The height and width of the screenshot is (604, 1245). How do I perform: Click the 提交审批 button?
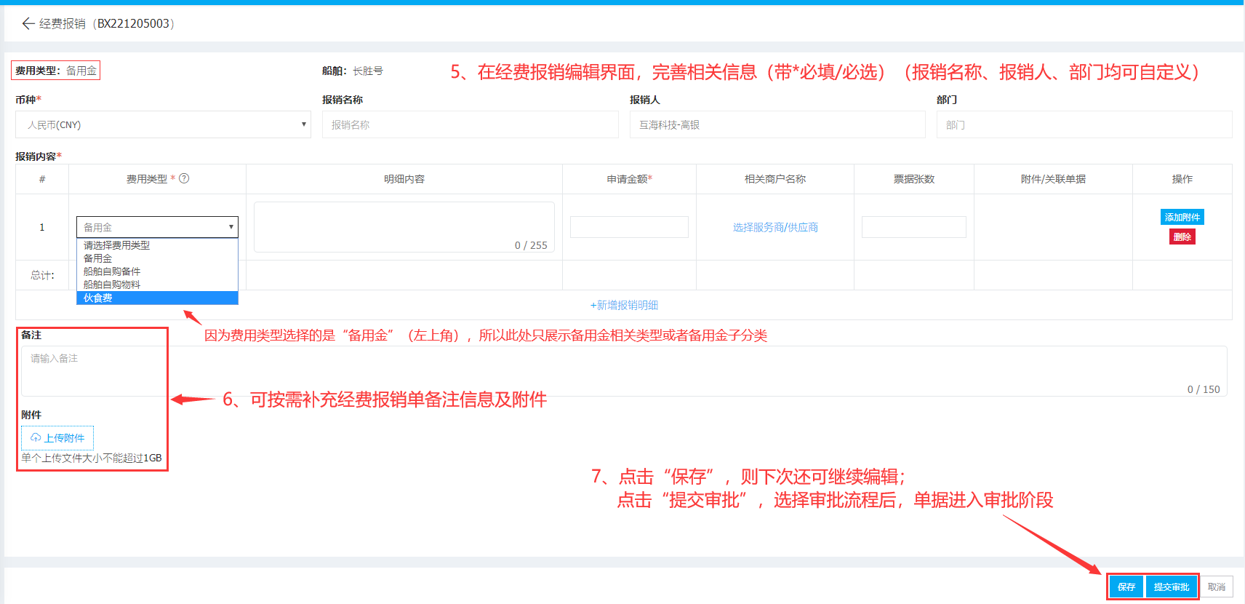tap(1172, 587)
